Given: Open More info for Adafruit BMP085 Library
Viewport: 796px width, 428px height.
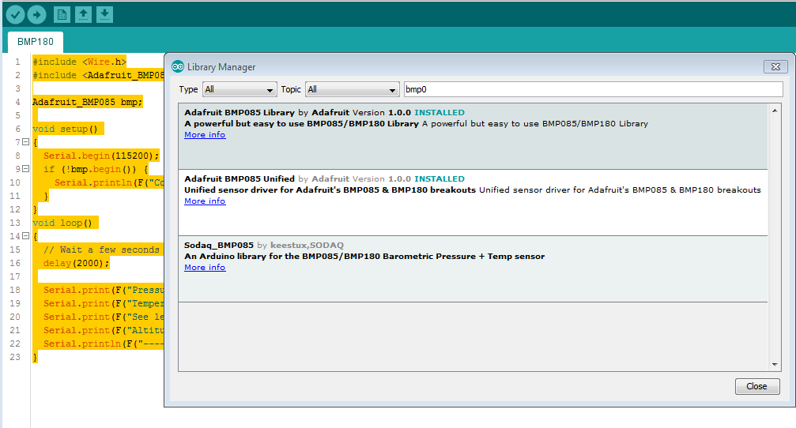Looking at the screenshot, I should [205, 135].
